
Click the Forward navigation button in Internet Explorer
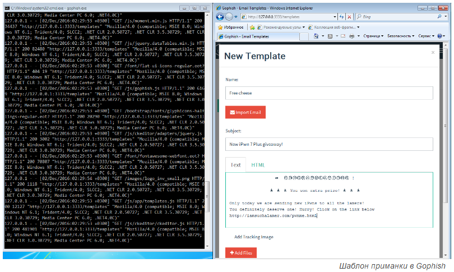[x=229, y=17]
